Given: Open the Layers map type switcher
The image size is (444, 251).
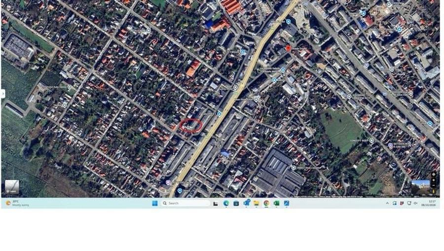Looking at the screenshot, I should tap(12, 187).
